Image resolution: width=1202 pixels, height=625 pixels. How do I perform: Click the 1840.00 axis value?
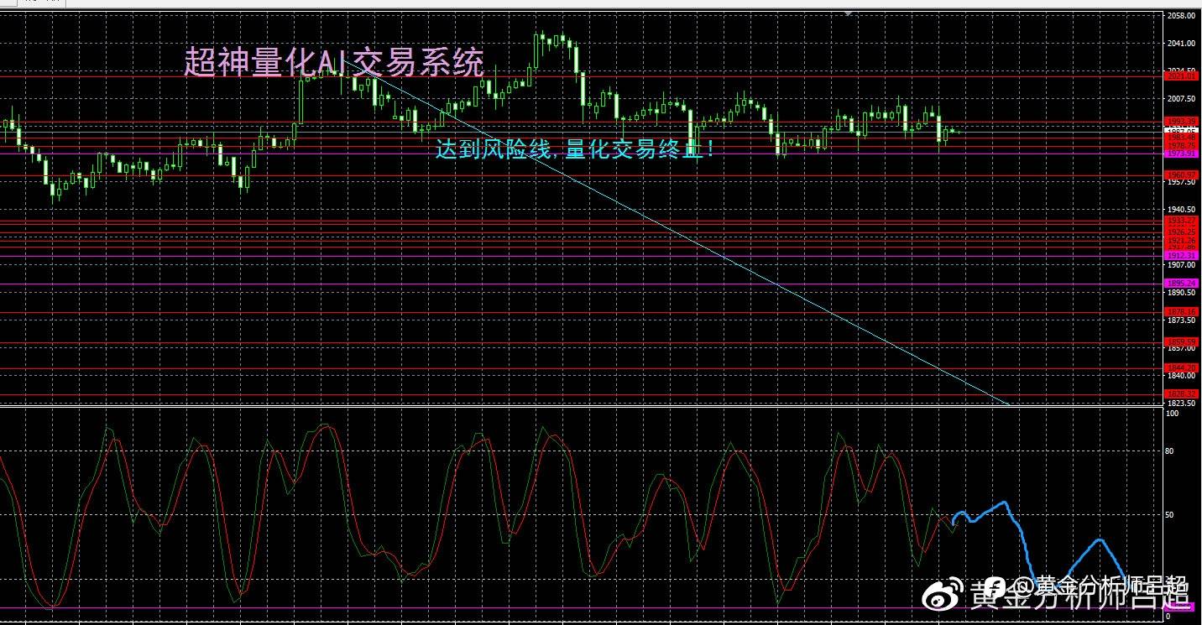(x=1180, y=376)
